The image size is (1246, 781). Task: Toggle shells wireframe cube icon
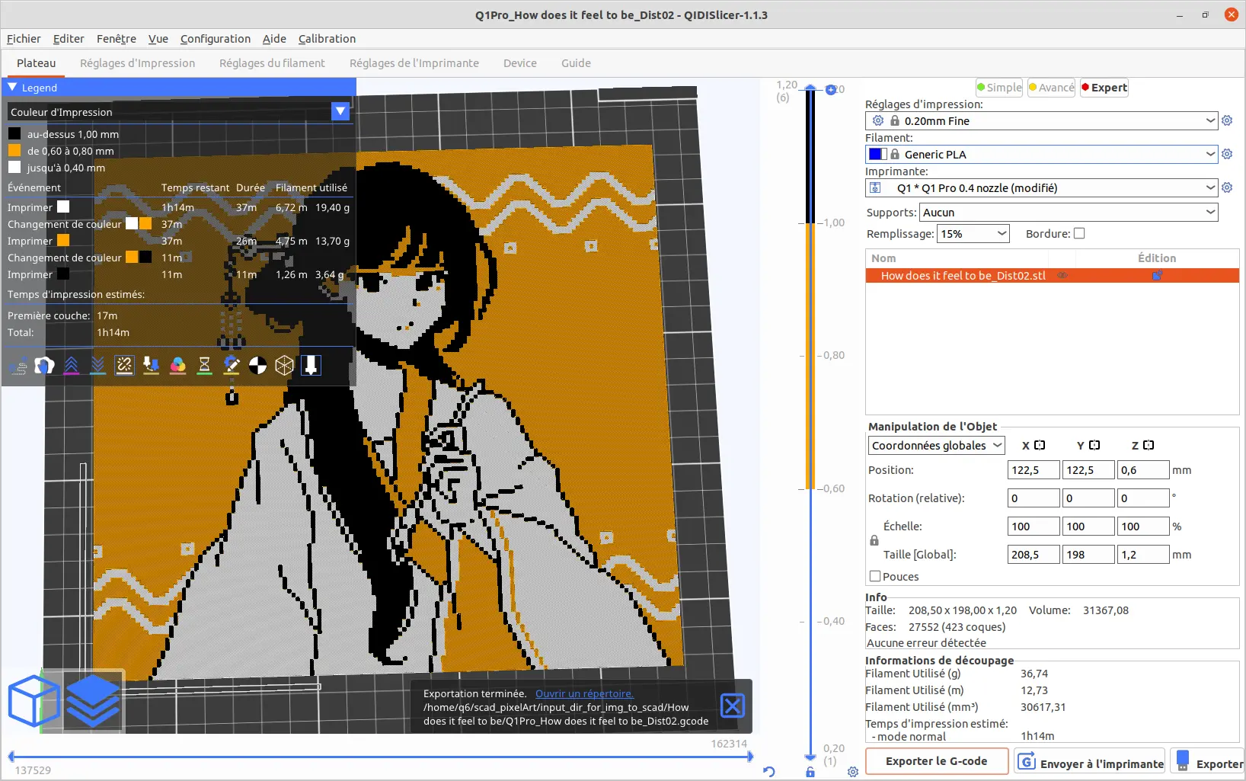285,366
